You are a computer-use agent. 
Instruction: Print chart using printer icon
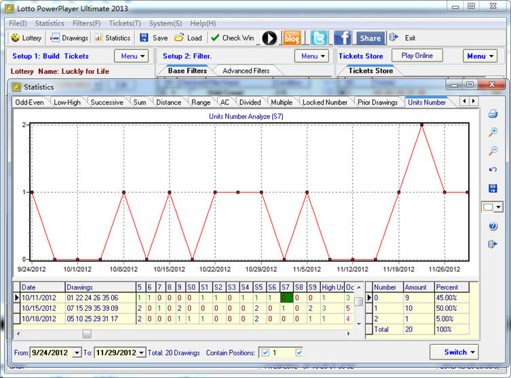[x=493, y=114]
